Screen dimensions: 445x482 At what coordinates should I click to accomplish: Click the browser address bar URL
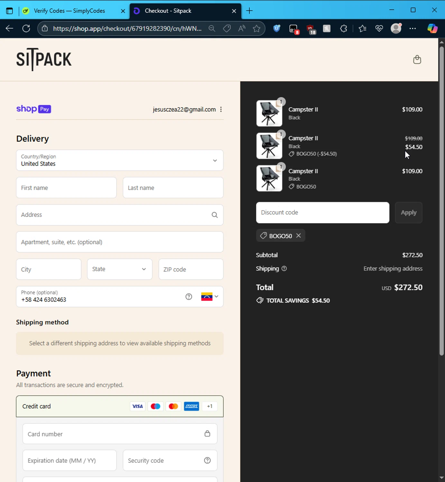127,29
